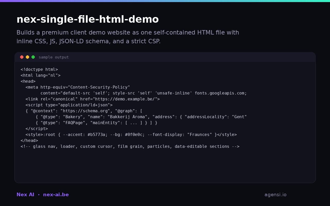The width and height of the screenshot is (330, 206).
Task: Click the meta Content-Security-Policy line
Action: click(x=78, y=87)
